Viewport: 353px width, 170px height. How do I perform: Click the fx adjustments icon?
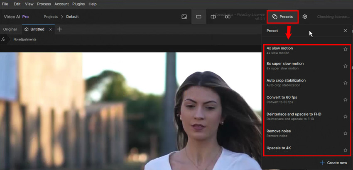click(x=3, y=39)
